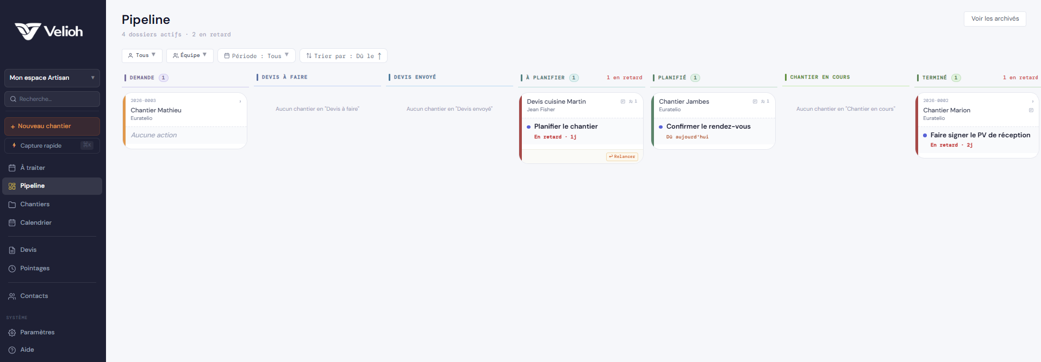1041x362 pixels.
Task: Click notes icon on Chantier Jambes card
Action: [755, 101]
